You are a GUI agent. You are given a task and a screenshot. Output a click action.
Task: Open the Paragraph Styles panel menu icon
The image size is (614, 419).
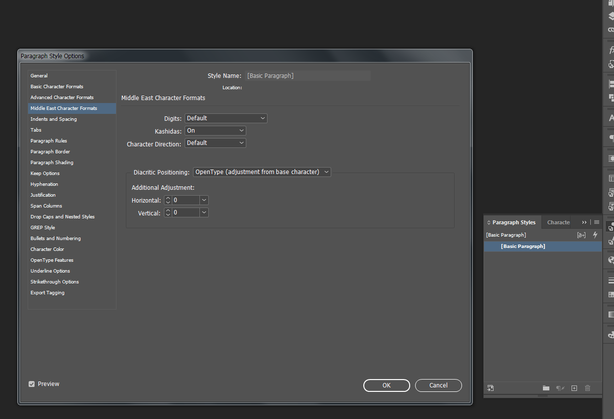point(597,222)
